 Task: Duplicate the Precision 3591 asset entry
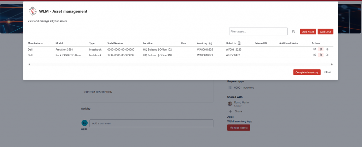pyautogui.click(x=327, y=49)
